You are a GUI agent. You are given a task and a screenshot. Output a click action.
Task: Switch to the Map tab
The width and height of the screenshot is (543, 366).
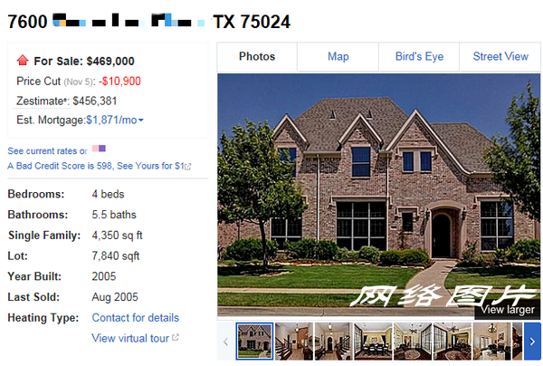[x=338, y=56]
